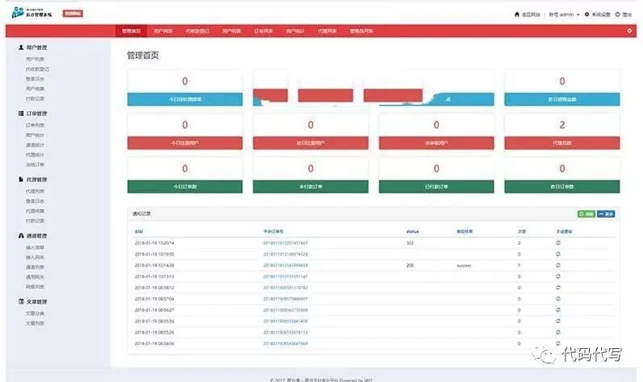Click the circular icon at the red bar's right end

click(x=629, y=31)
